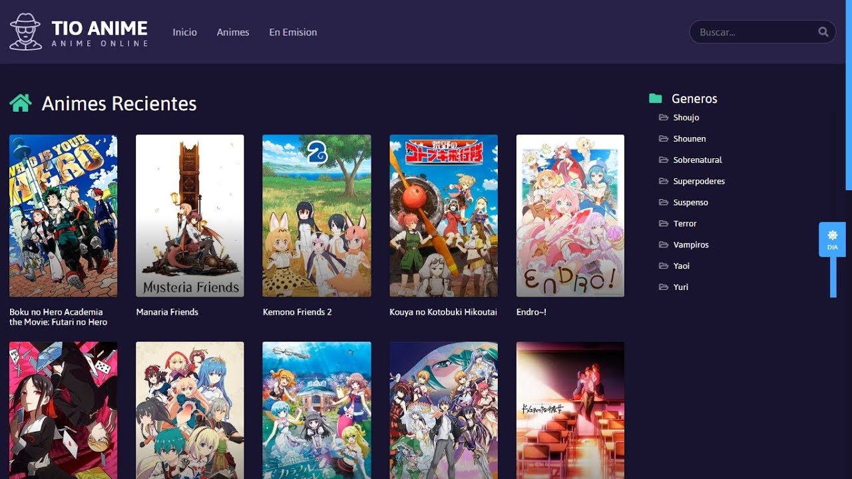Open the classroom sunset poster in second row
The image size is (852, 479).
click(570, 410)
